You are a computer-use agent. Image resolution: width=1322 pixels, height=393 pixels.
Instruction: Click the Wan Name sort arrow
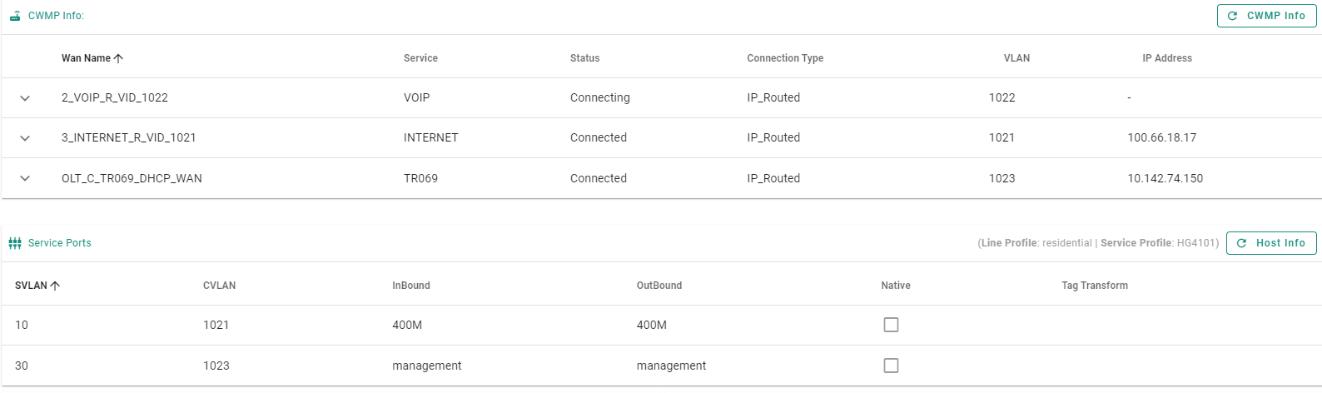click(x=118, y=58)
